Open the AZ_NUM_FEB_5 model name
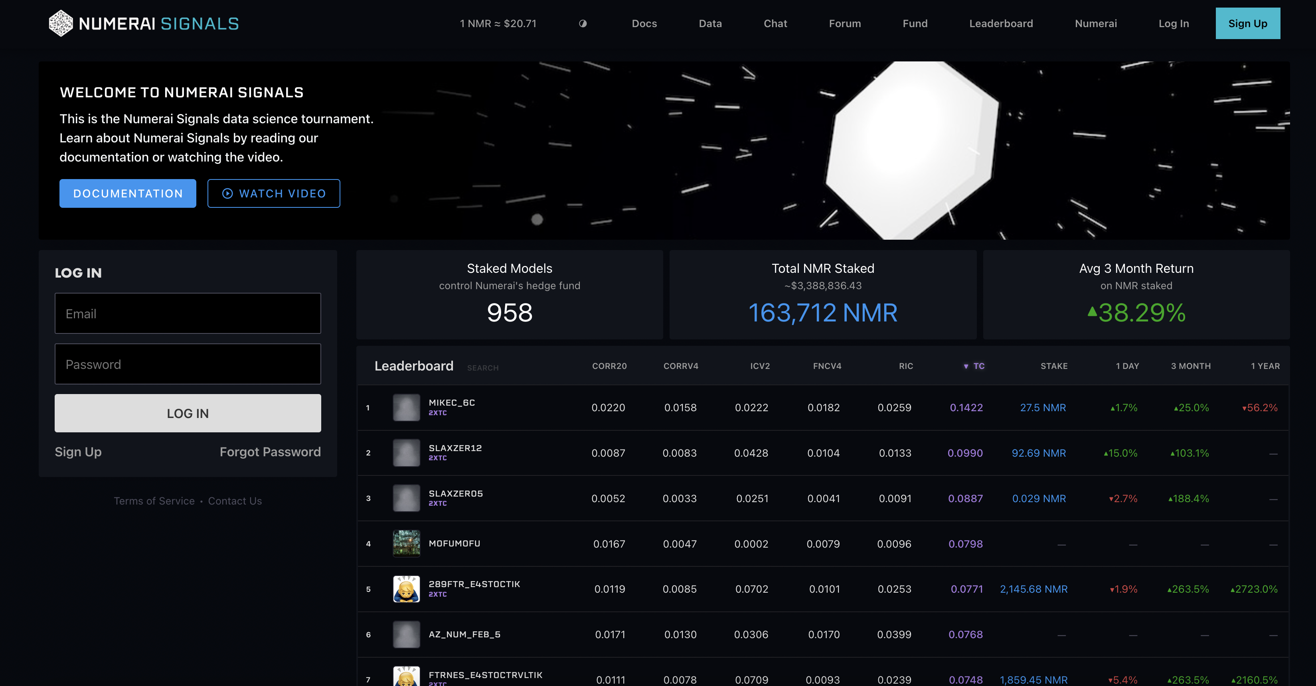The width and height of the screenshot is (1316, 686). pyautogui.click(x=464, y=635)
